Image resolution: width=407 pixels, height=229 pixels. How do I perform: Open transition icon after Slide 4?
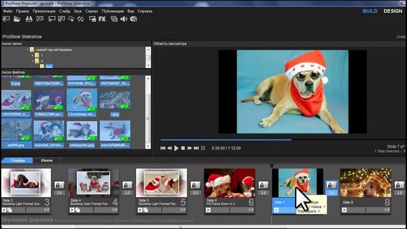click(127, 185)
